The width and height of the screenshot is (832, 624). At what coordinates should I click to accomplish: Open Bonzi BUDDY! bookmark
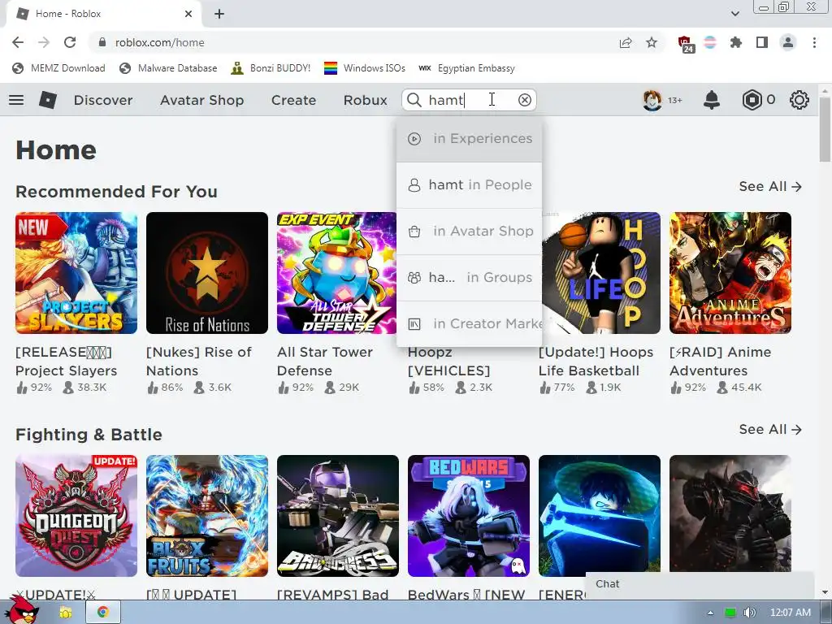coord(271,68)
